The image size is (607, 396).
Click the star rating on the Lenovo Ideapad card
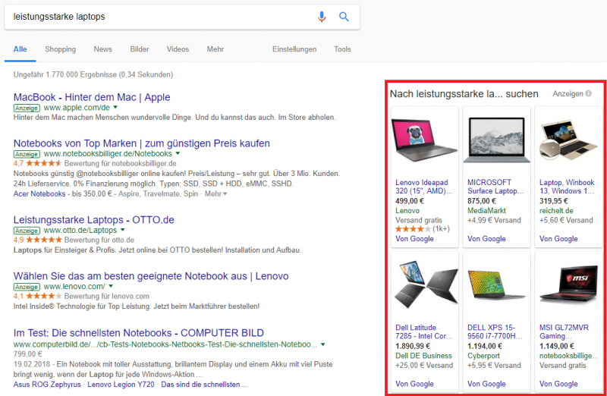click(413, 229)
